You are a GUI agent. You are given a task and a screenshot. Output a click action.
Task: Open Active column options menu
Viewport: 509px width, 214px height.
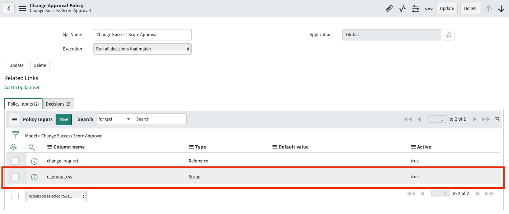point(413,147)
